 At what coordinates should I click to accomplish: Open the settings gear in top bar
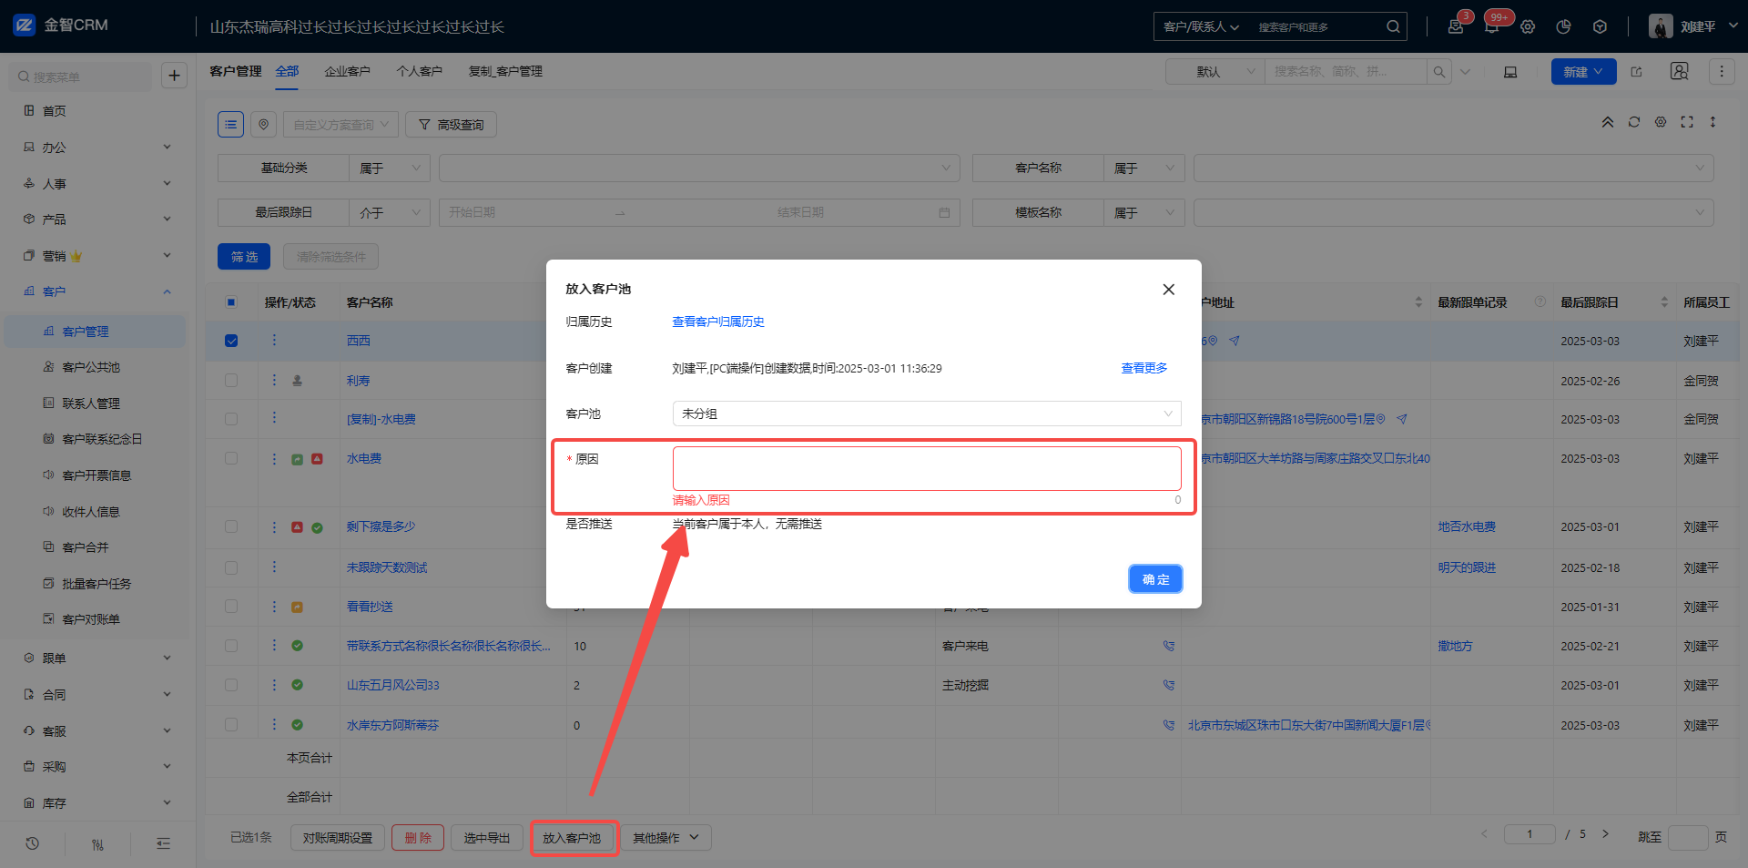coord(1528,26)
